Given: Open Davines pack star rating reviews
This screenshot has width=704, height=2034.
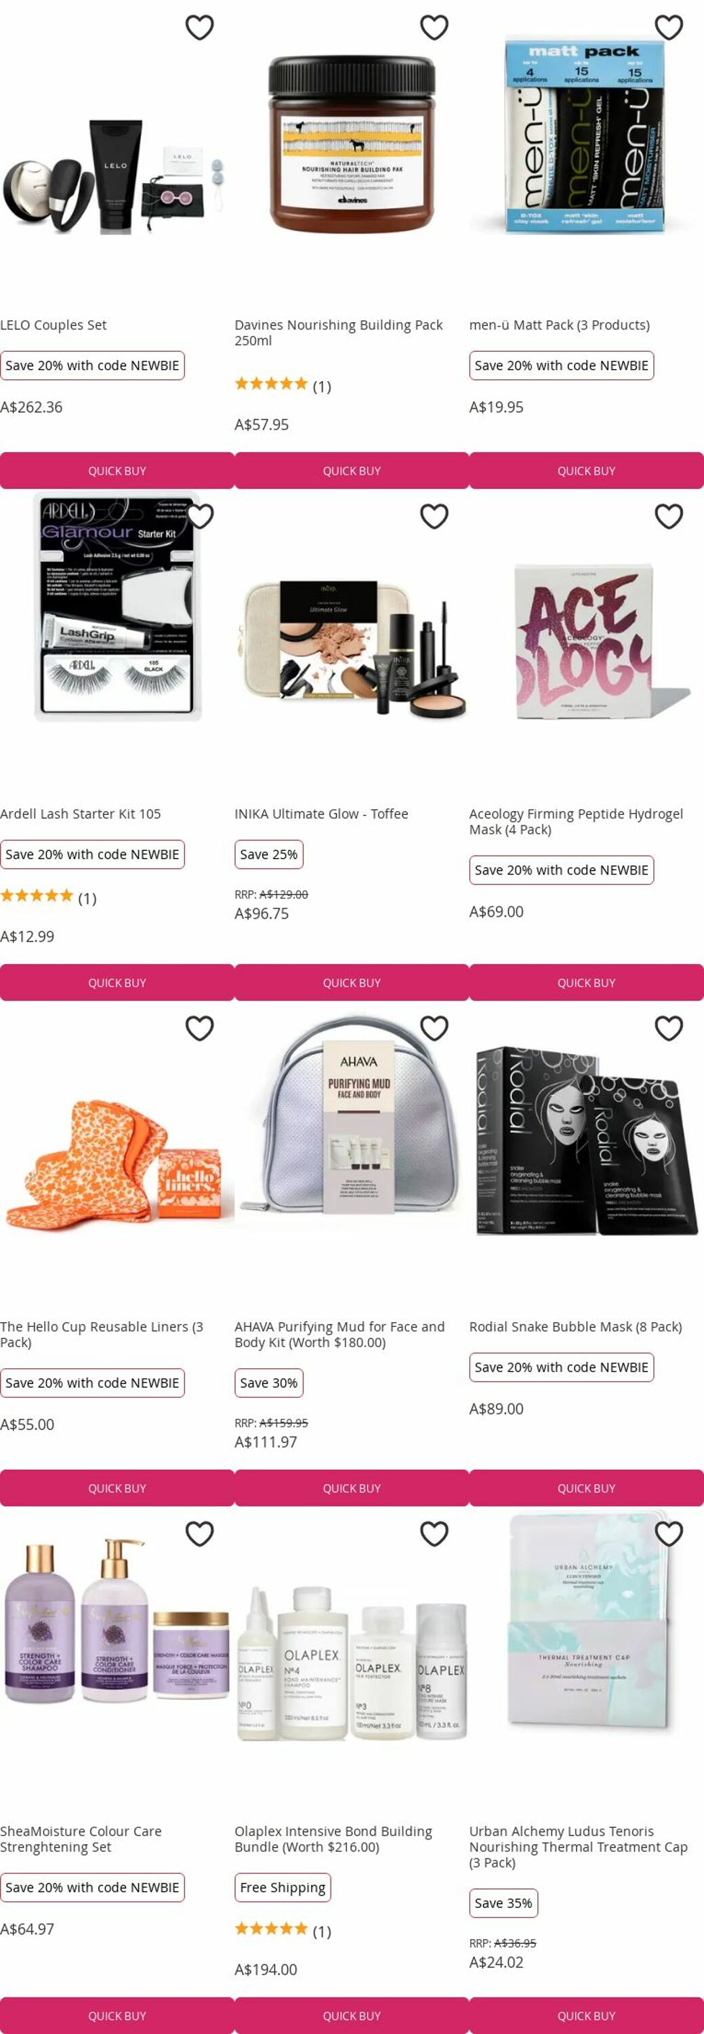Looking at the screenshot, I should click(x=283, y=385).
